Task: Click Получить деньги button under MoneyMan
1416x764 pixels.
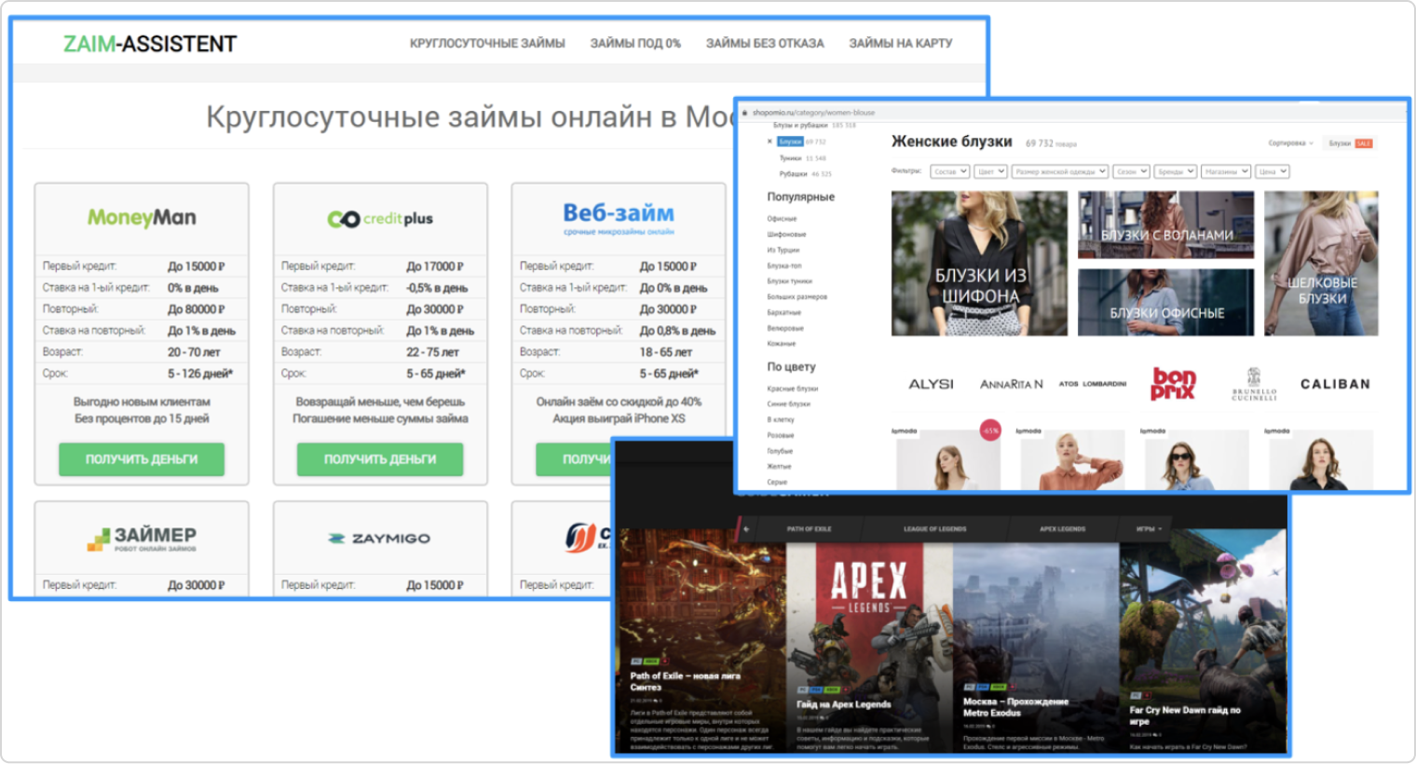Action: (142, 459)
